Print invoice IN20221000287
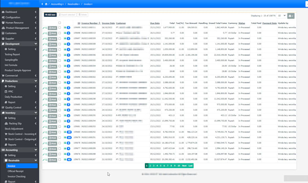308x183 pixels. (x=53, y=160)
